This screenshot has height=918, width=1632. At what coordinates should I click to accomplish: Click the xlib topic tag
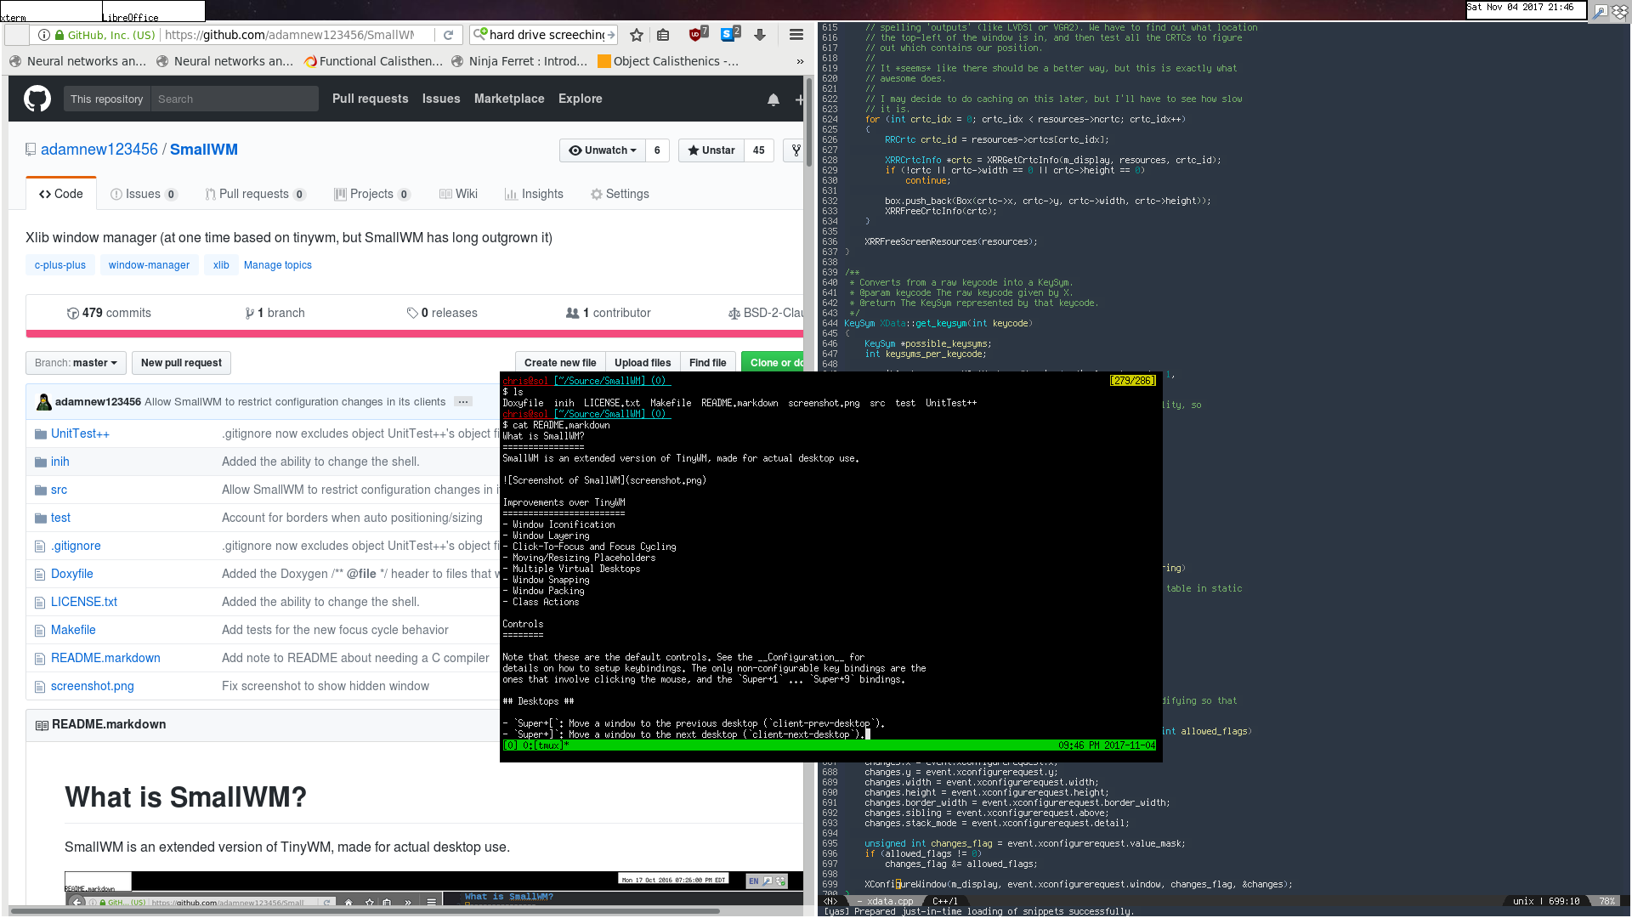(x=221, y=265)
